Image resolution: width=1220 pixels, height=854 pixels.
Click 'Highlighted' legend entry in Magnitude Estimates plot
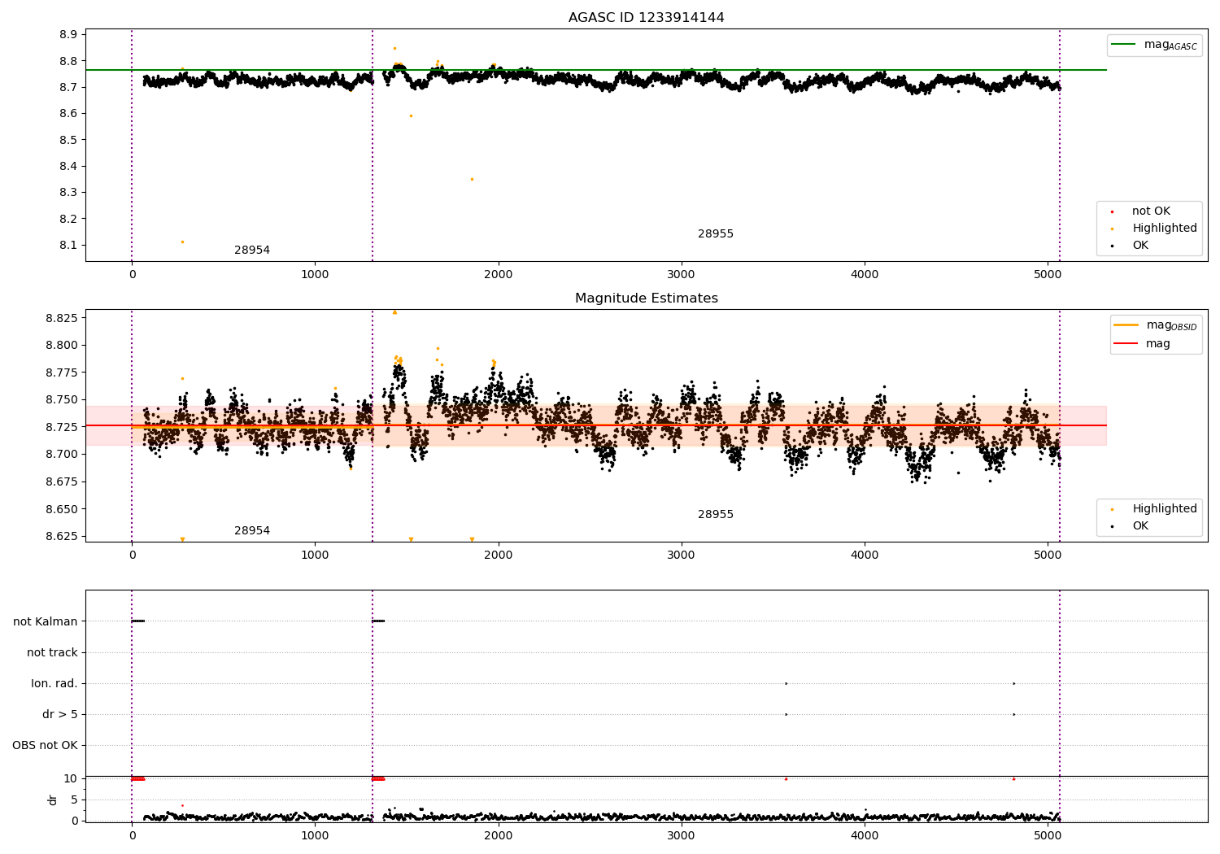click(1155, 509)
